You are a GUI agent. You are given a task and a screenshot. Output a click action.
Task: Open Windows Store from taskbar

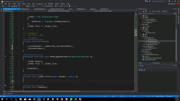tap(25, 99)
